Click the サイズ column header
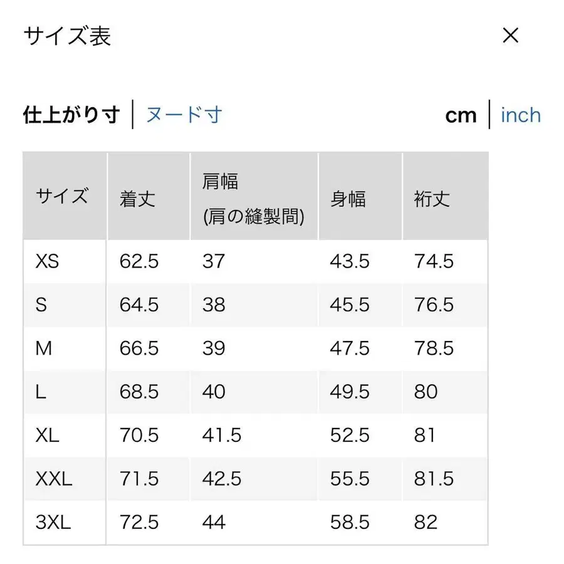 tap(63, 196)
